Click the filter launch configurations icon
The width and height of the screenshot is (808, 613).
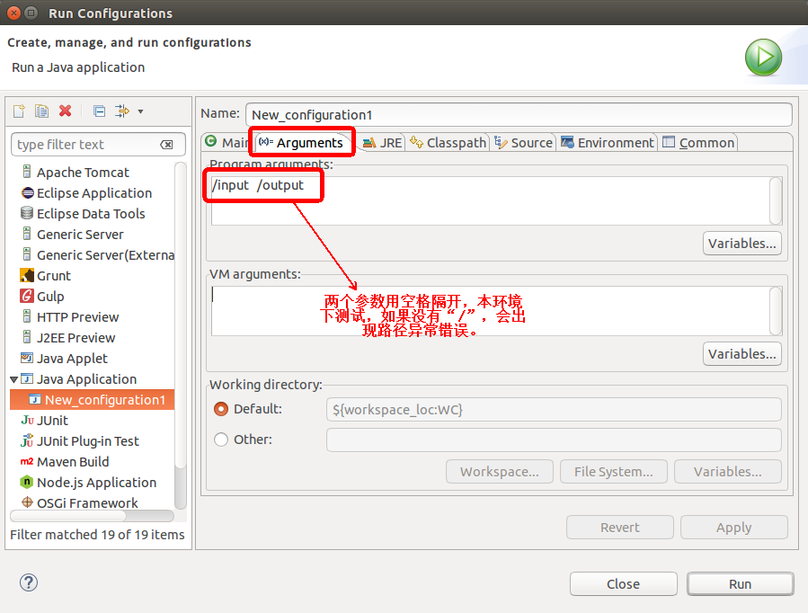click(x=122, y=111)
